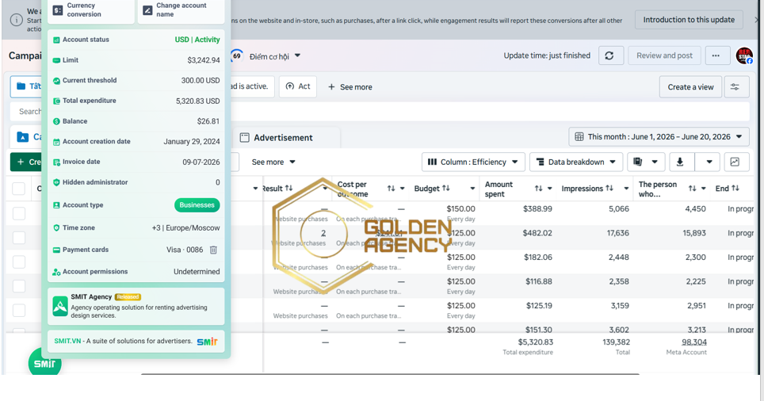Sort by Amount spent column

pos(538,189)
